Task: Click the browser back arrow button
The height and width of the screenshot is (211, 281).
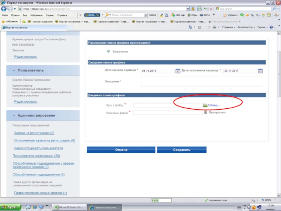Action: pos(4,8)
